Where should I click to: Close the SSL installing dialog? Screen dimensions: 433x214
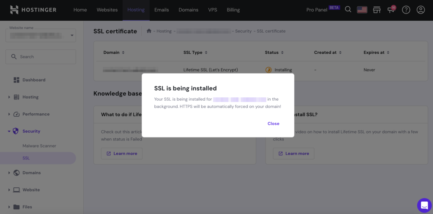pyautogui.click(x=274, y=123)
